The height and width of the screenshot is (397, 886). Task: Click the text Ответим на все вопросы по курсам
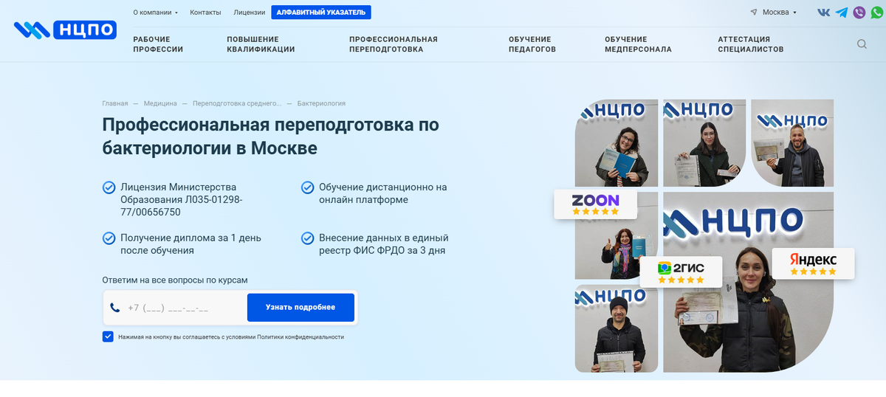(x=175, y=280)
